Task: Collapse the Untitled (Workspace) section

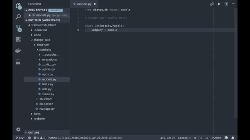Action: pos(26,20)
